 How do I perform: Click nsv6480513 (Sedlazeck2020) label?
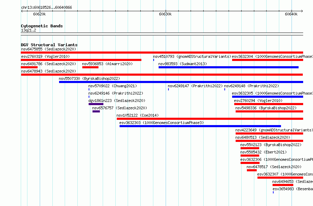point(263,137)
